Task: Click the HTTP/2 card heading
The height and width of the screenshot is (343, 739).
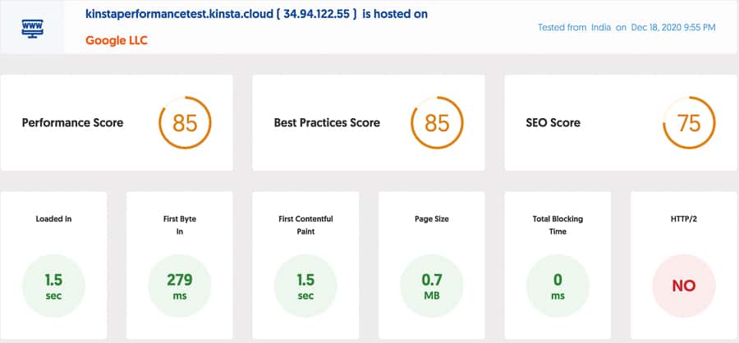Action: [x=683, y=219]
